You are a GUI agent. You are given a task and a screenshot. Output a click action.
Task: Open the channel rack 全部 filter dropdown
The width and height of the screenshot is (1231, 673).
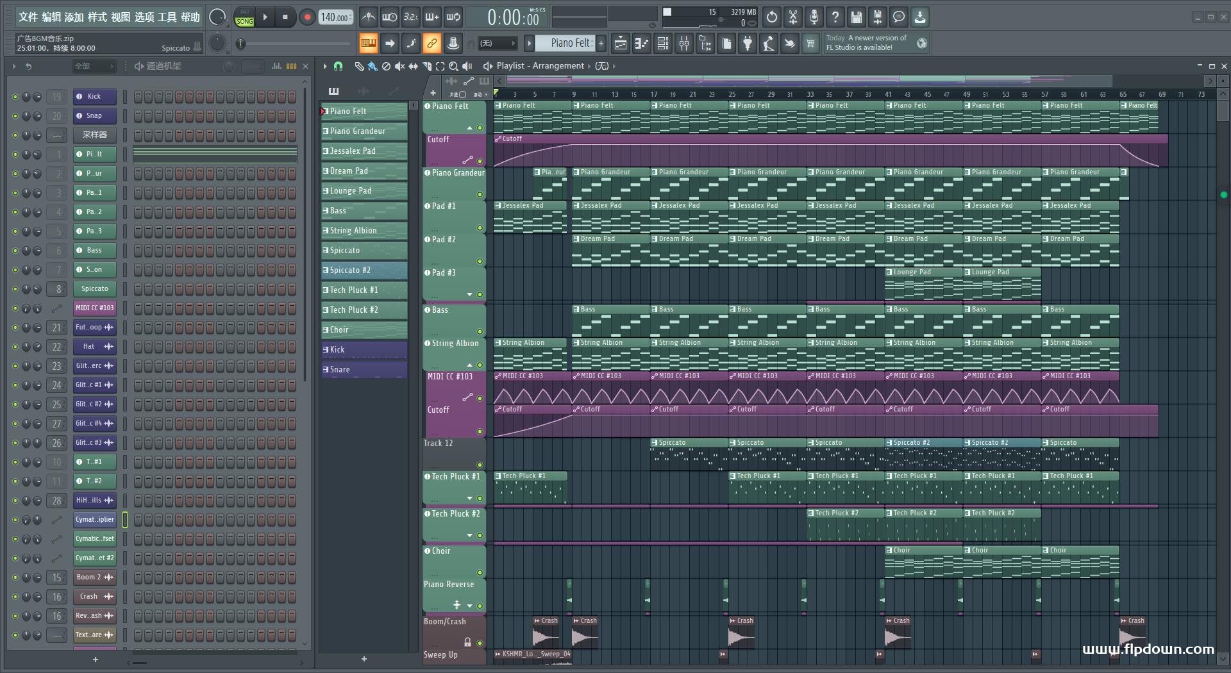[93, 66]
